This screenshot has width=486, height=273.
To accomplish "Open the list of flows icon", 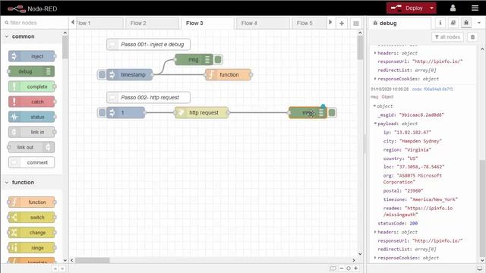I will pos(356,24).
